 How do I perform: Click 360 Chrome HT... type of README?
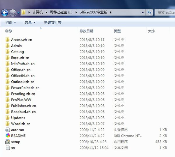pyautogui.click(x=128, y=136)
